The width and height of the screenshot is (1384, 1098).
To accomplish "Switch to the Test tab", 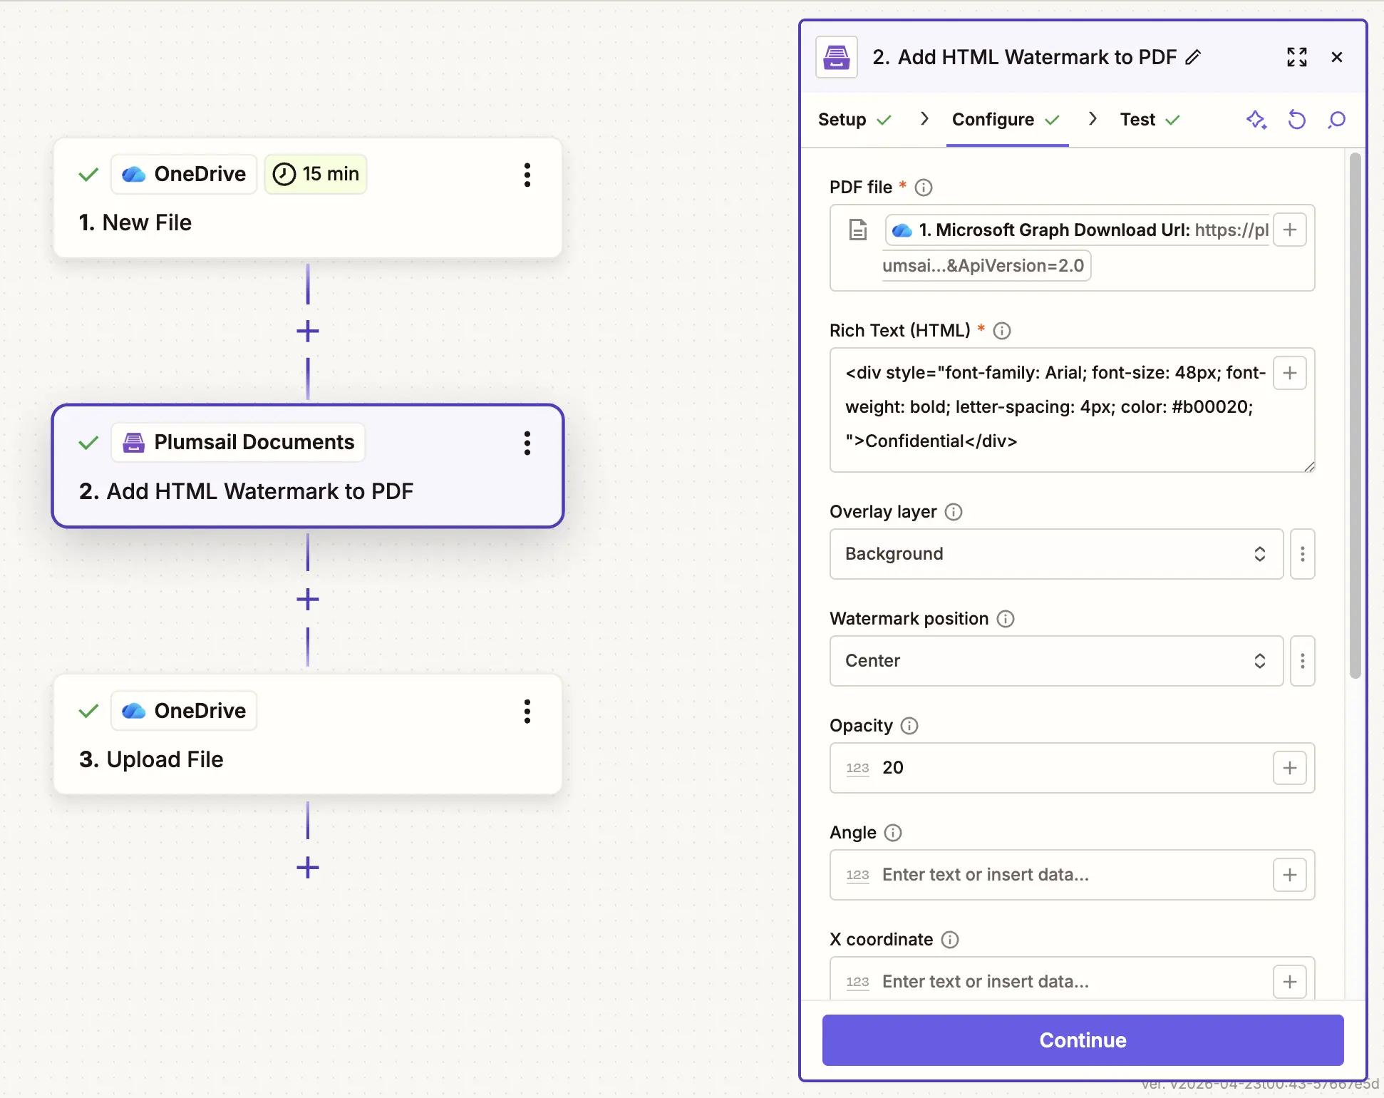I will point(1137,119).
